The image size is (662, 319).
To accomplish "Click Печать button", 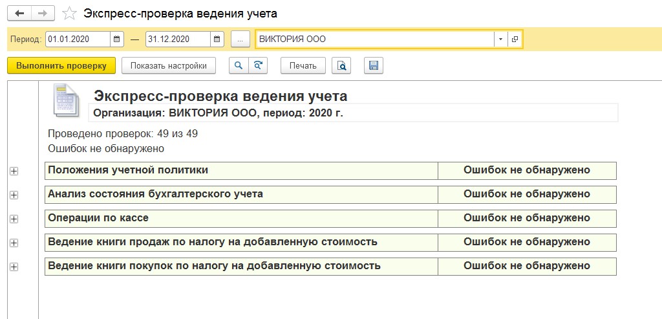I will [x=303, y=65].
